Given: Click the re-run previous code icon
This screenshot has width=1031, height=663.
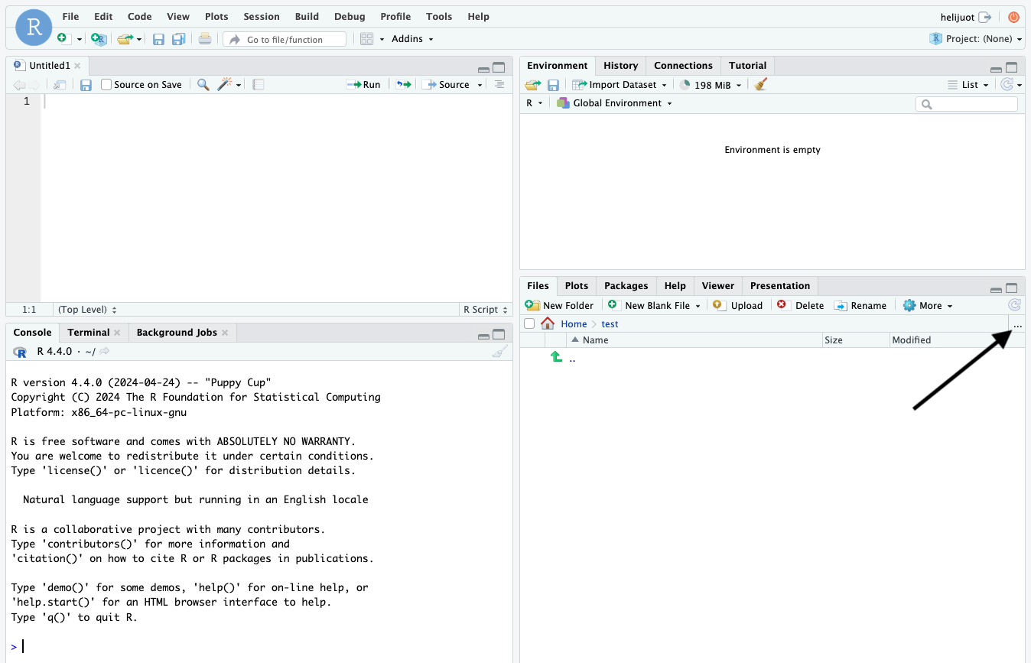Looking at the screenshot, I should tap(403, 85).
